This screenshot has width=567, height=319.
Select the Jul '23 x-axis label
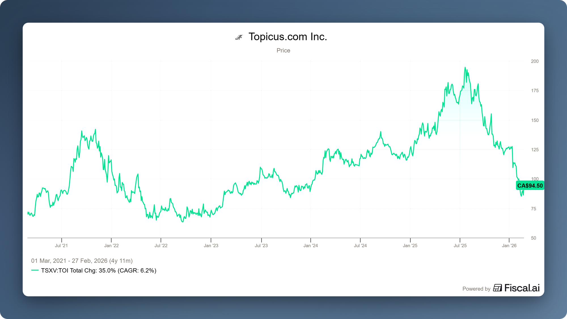coord(261,246)
